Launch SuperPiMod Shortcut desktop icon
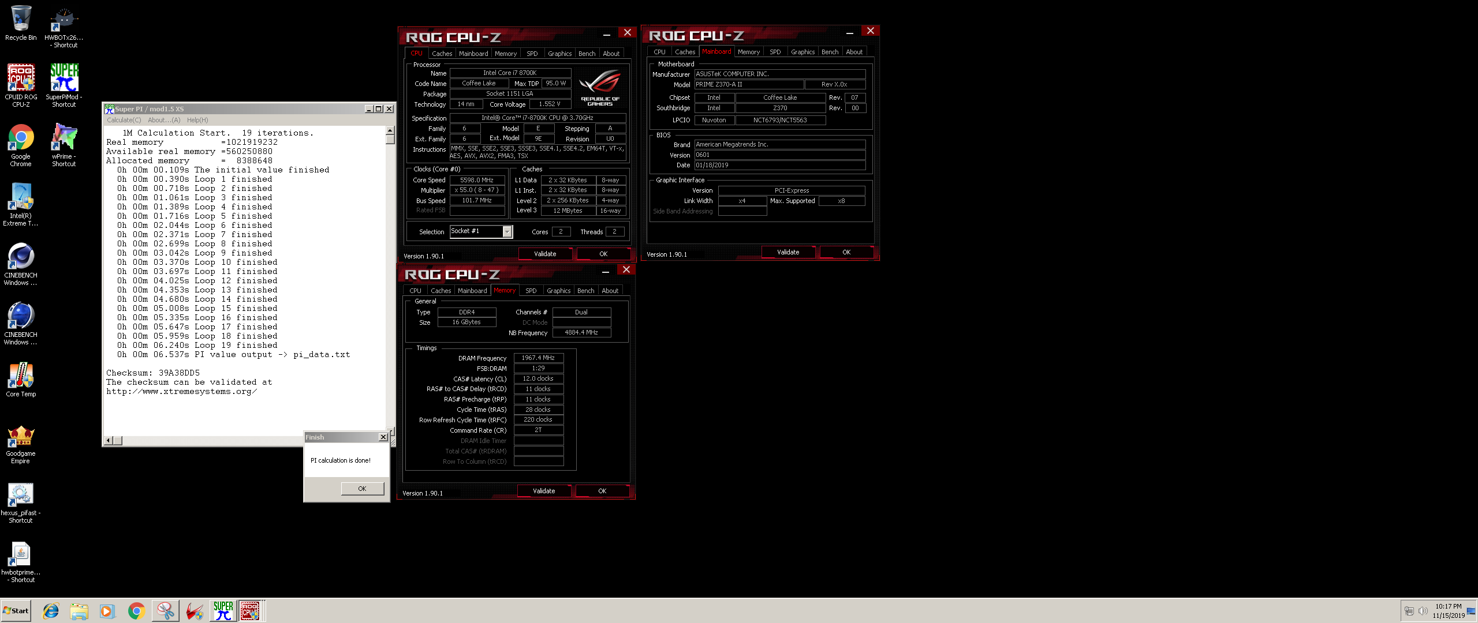1478x623 pixels. [x=64, y=85]
